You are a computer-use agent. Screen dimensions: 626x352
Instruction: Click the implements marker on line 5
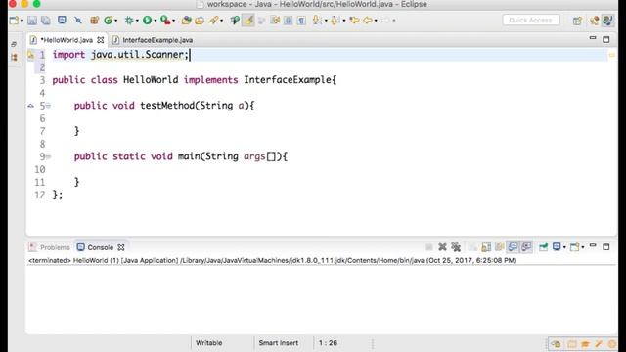tap(30, 106)
